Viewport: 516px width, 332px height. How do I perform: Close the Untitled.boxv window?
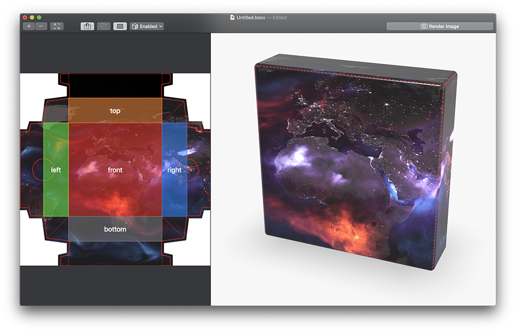[25, 18]
